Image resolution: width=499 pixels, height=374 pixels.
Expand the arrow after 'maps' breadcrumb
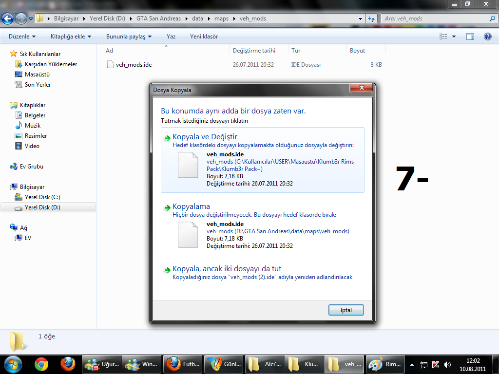click(x=234, y=19)
